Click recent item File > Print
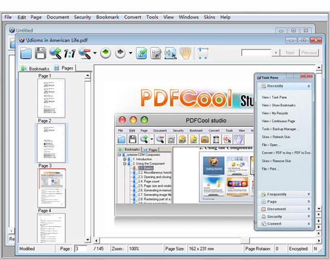Image resolution: width=330 pixels, height=260 pixels. coord(270,169)
